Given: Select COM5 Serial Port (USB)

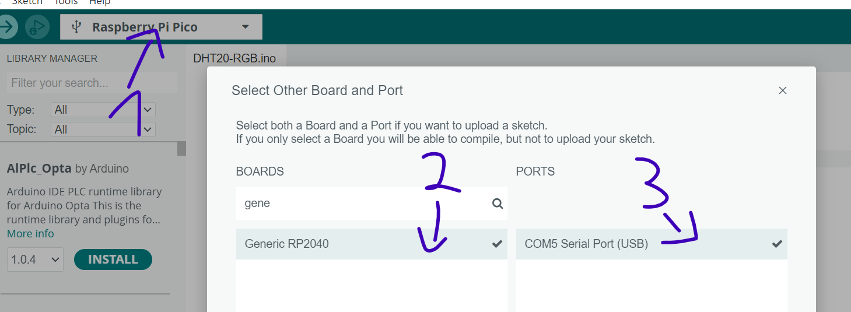Looking at the screenshot, I should coord(652,244).
